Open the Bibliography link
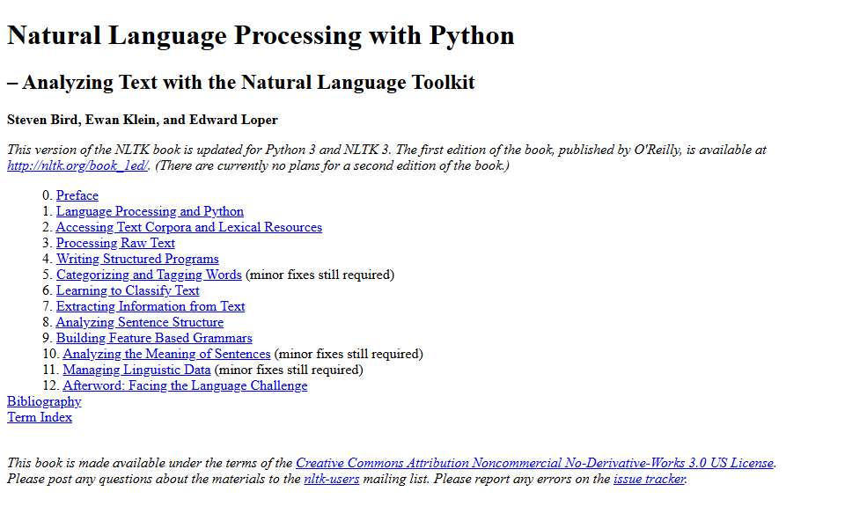This screenshot has width=845, height=528. pyautogui.click(x=44, y=401)
